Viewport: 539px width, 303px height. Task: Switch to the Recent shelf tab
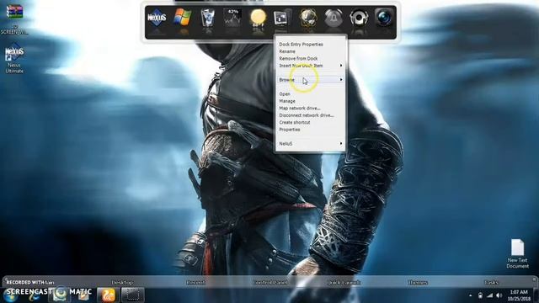195,283
